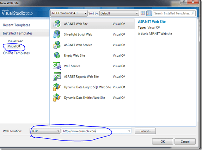The image size is (202, 150).
Task: Click the Dynamic Data Entities Web Site icon
Action: (57, 98)
